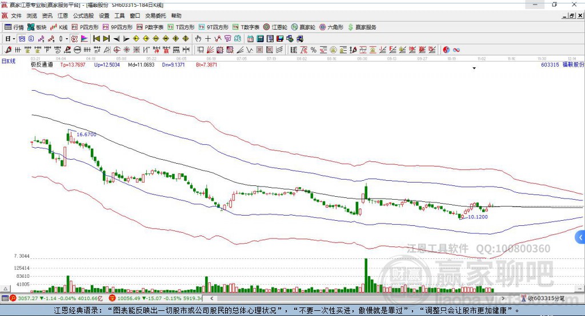Image resolution: width=585 pixels, height=316 pixels.
Task: Select the crosshair cursor tool
Action: coord(208,39)
